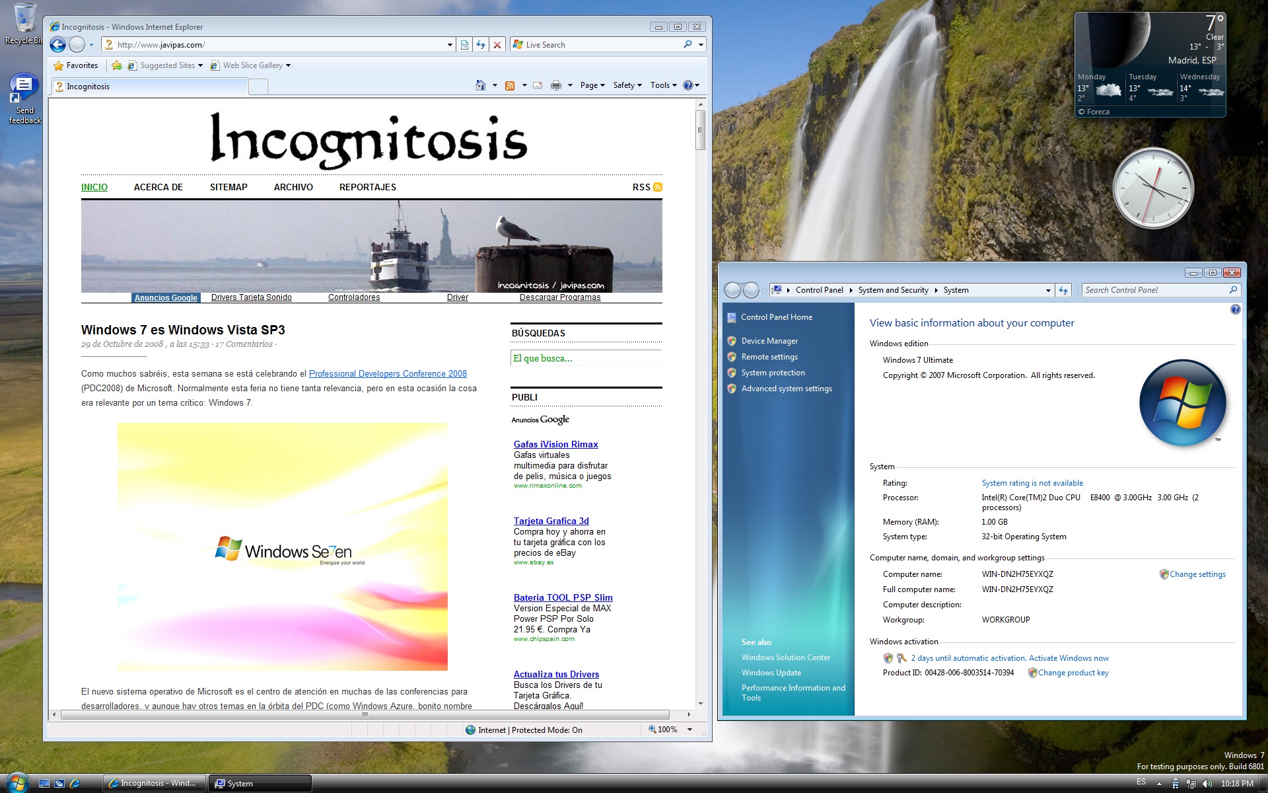Click the zoom level 100% button
Screen dimensions: 1268x793
pos(663,730)
